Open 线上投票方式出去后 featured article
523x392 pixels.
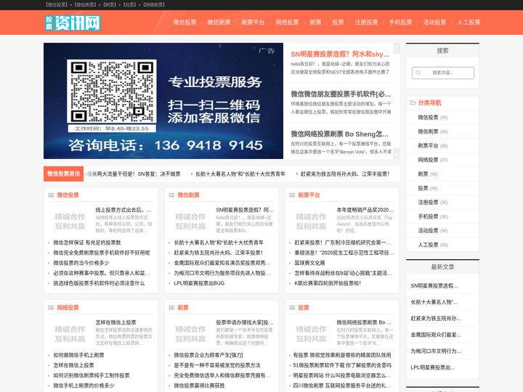tap(123, 210)
